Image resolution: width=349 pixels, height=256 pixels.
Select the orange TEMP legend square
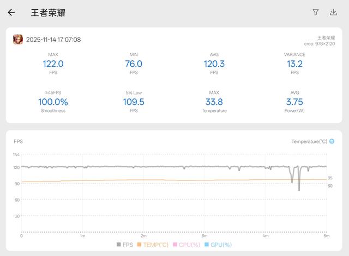coord(139,245)
